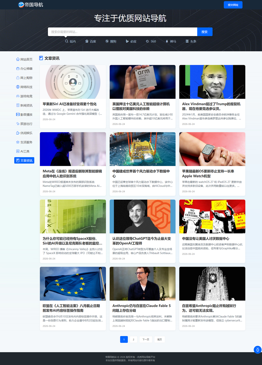Open article Alex Vindman挺过了Trump的报复机器
This screenshot has width=262, height=365.
pyautogui.click(x=211, y=106)
